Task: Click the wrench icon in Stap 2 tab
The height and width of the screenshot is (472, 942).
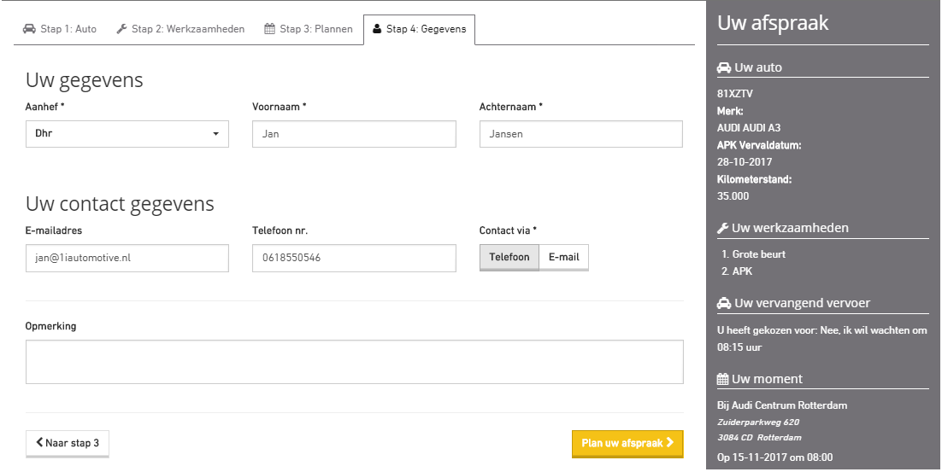Action: click(x=121, y=29)
